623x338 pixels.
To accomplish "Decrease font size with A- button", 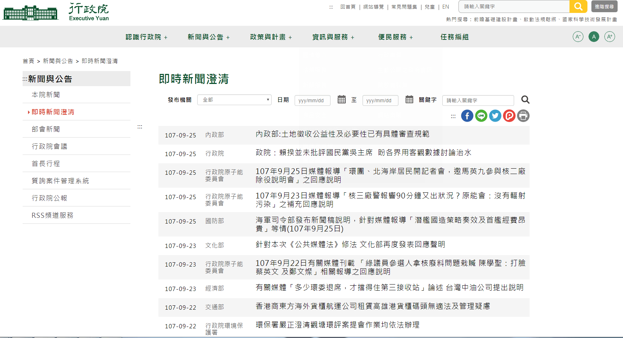I will [578, 37].
